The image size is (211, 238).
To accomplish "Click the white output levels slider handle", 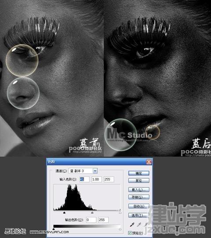I will (120, 229).
